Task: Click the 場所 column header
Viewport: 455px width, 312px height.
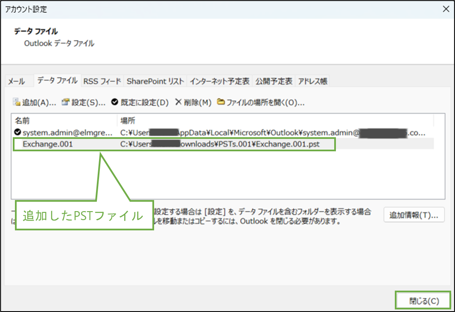Action: click(x=275, y=121)
